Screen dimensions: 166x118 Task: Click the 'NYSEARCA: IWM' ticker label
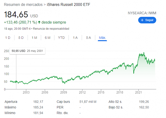pyautogui.click(x=142, y=13)
